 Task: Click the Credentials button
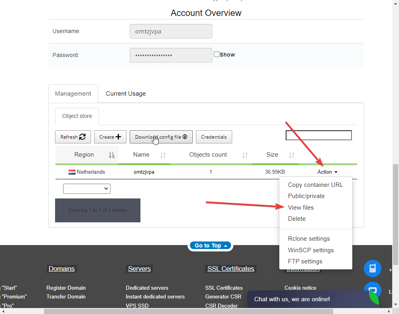coord(214,137)
